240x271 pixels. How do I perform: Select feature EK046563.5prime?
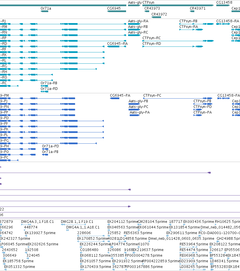point(123,227)
